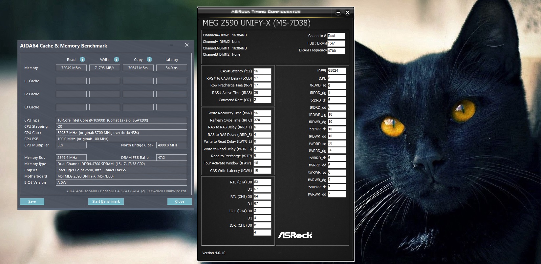Click the Command Rate (CR) field
541x264 pixels.
(262, 100)
